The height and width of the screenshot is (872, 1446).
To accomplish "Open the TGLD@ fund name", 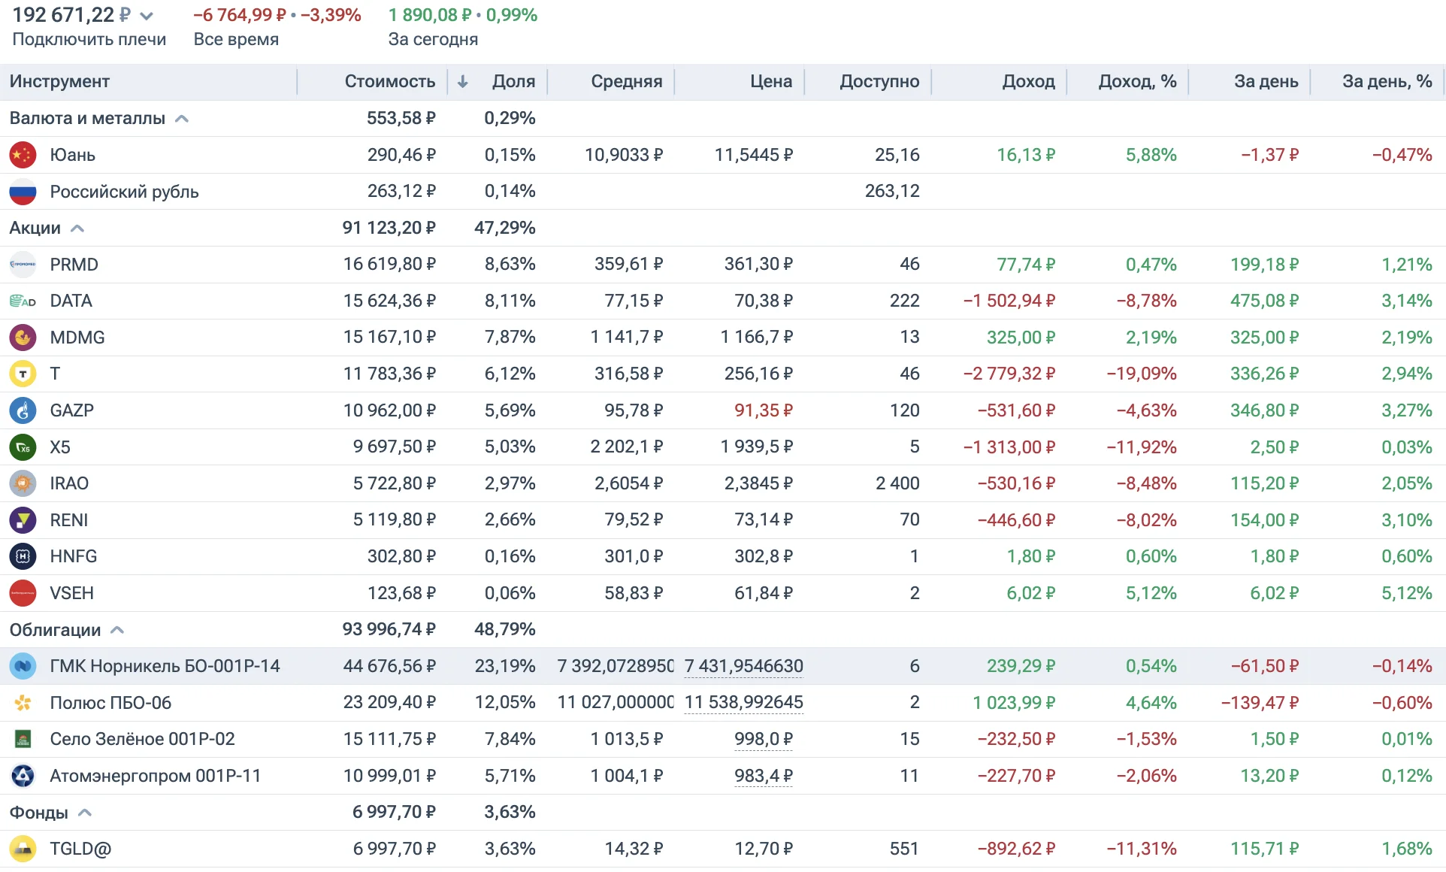I will (x=80, y=849).
